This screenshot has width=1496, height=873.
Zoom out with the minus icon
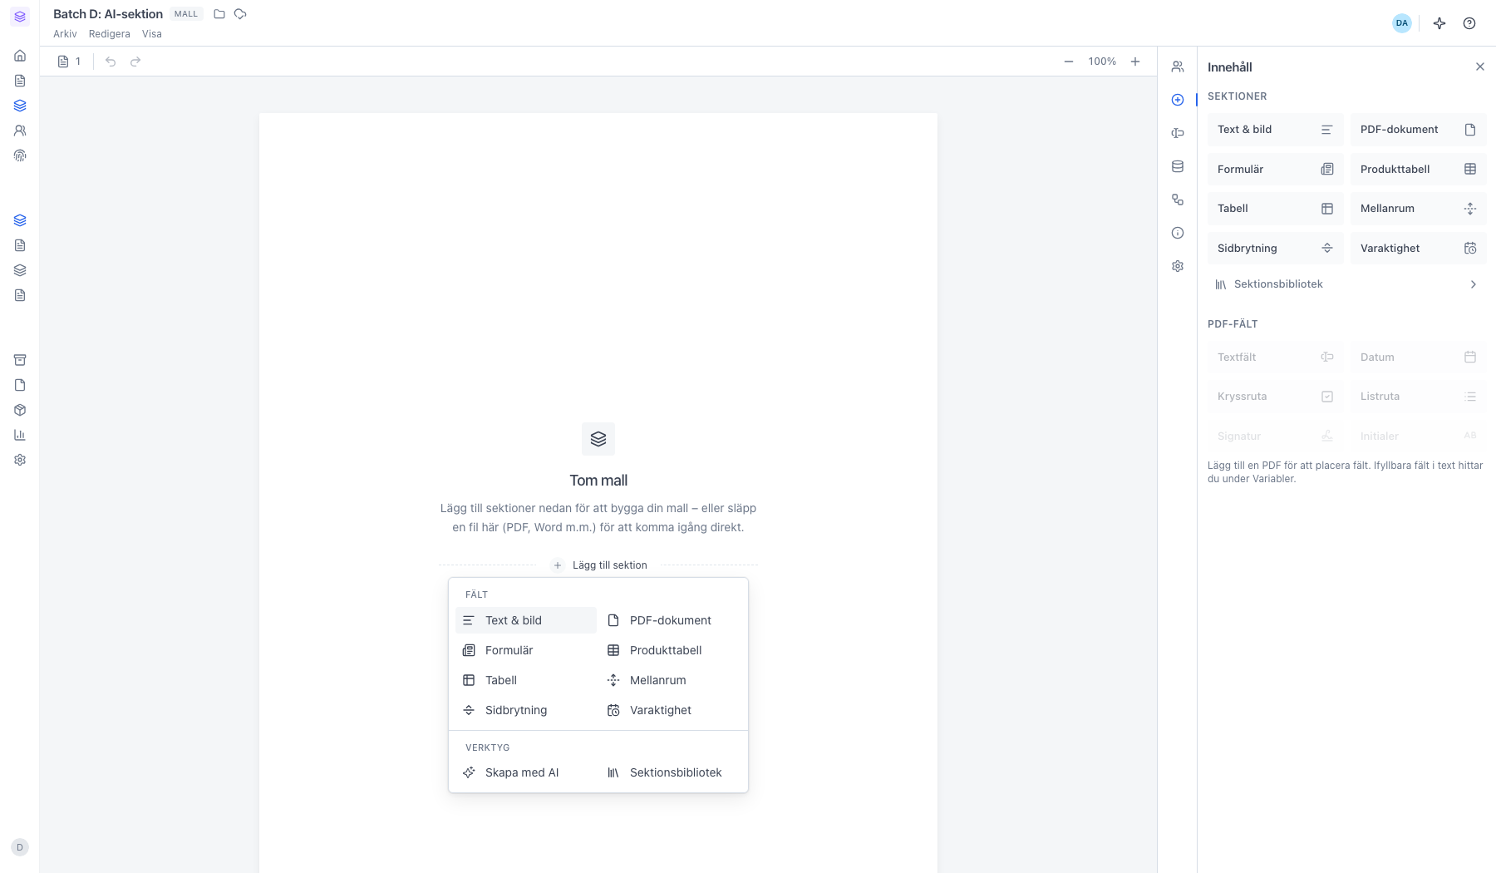tap(1069, 62)
